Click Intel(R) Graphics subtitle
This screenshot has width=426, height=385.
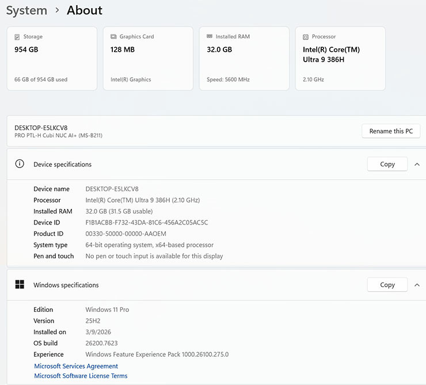pyautogui.click(x=131, y=79)
